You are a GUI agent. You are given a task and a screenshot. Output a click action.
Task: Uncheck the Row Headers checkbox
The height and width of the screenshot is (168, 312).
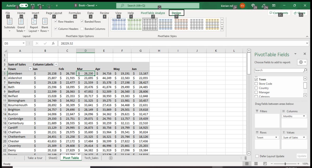56,22
